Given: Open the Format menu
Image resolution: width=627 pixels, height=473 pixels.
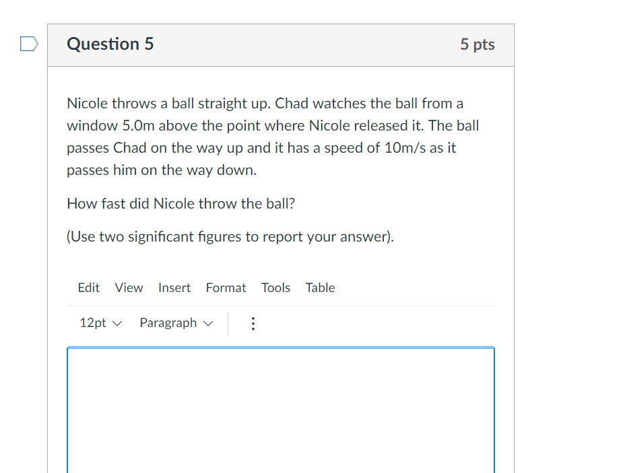Looking at the screenshot, I should click(226, 287).
